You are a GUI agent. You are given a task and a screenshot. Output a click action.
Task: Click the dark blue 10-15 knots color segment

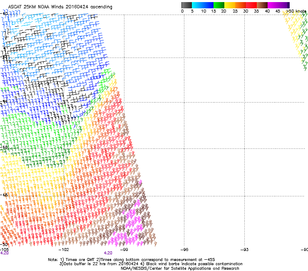point(208,5)
